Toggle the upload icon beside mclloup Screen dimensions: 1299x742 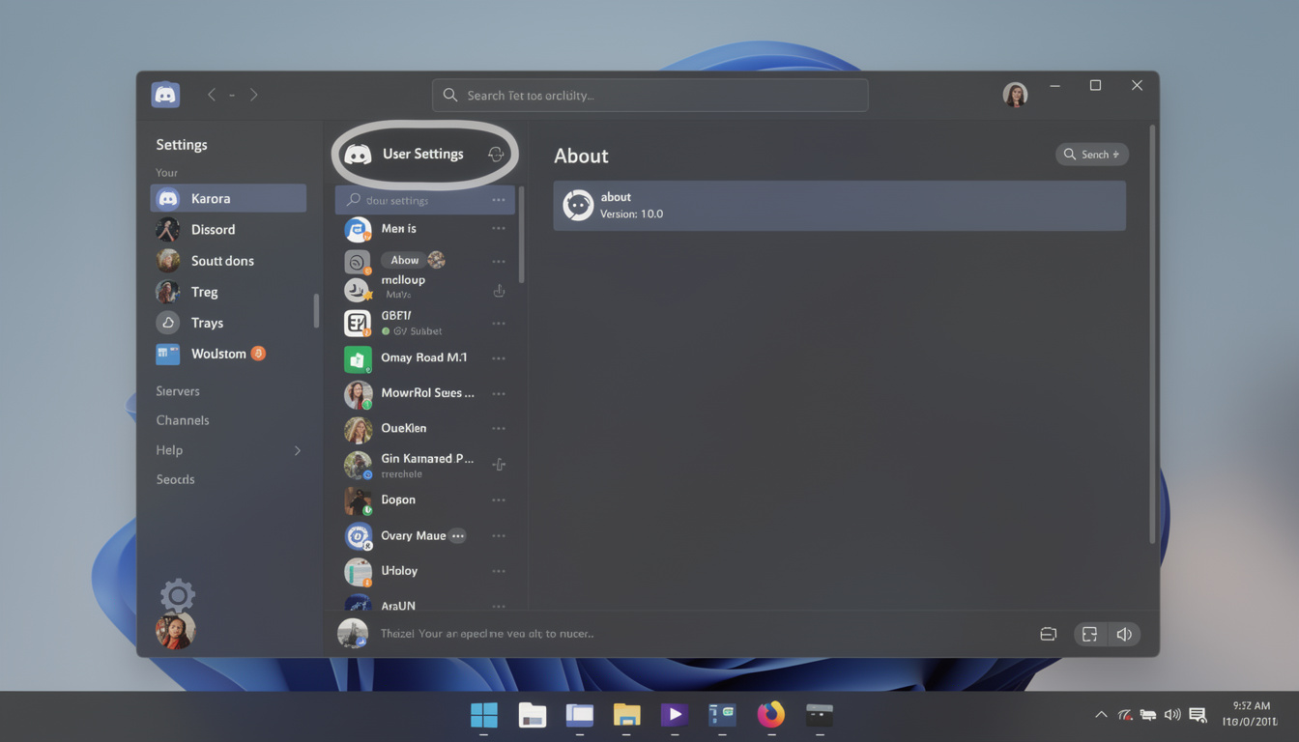[499, 288]
